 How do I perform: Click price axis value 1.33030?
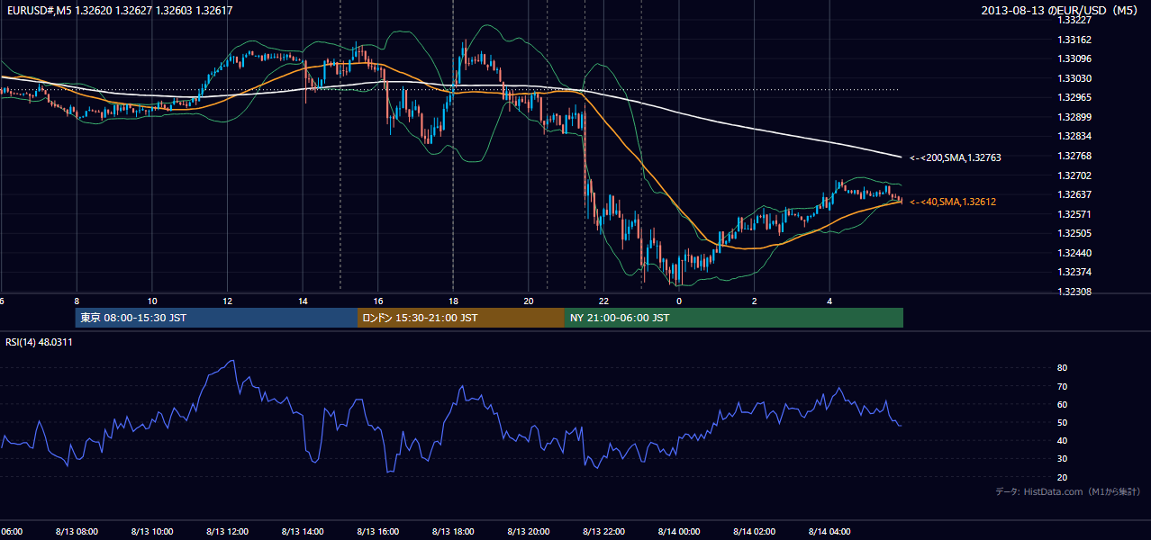(x=1074, y=78)
